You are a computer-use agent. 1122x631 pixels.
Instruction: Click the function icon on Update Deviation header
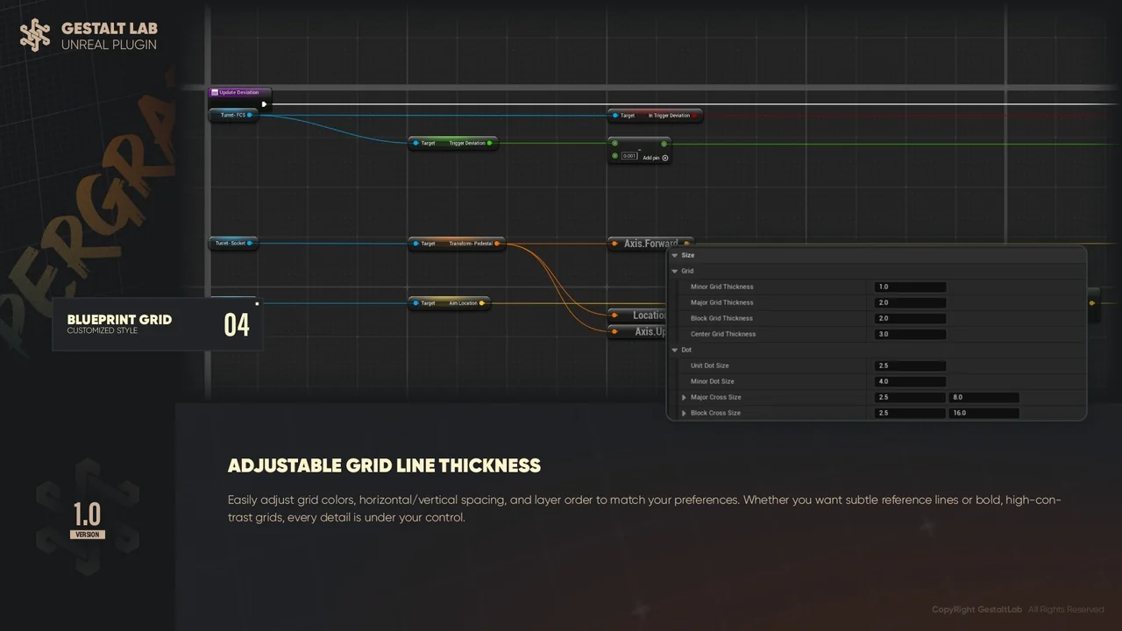tap(213, 92)
